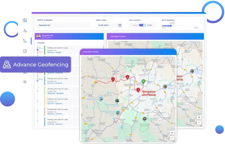Open the dashboard grid icon in sidebar
Viewport: 225px width, 150px height.
[25, 20]
